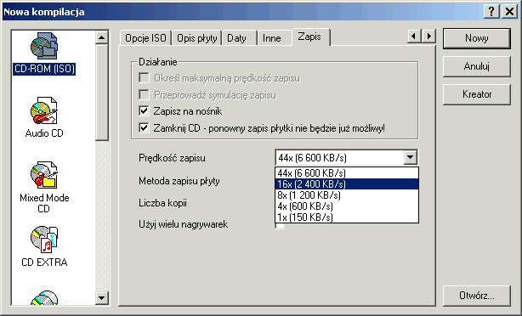Pick 8x (1 200 KB/s) write speed
The height and width of the screenshot is (316, 522).
tap(347, 195)
